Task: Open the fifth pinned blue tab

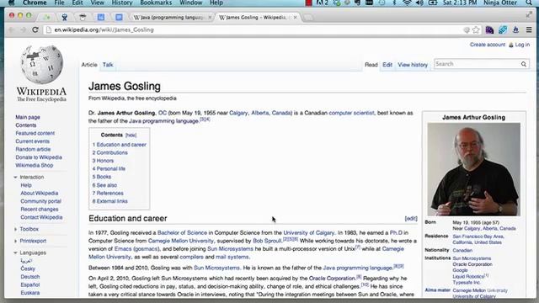Action: (119, 17)
